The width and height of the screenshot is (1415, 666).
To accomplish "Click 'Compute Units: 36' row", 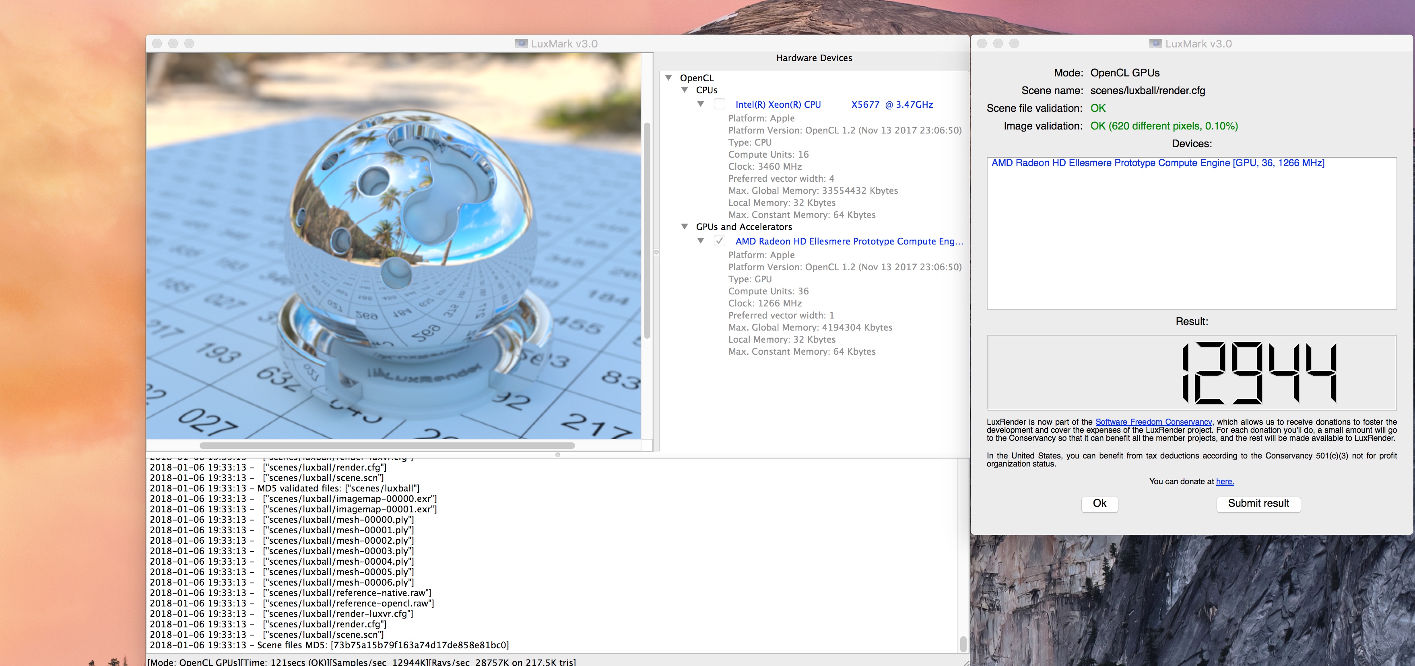I will click(x=769, y=291).
